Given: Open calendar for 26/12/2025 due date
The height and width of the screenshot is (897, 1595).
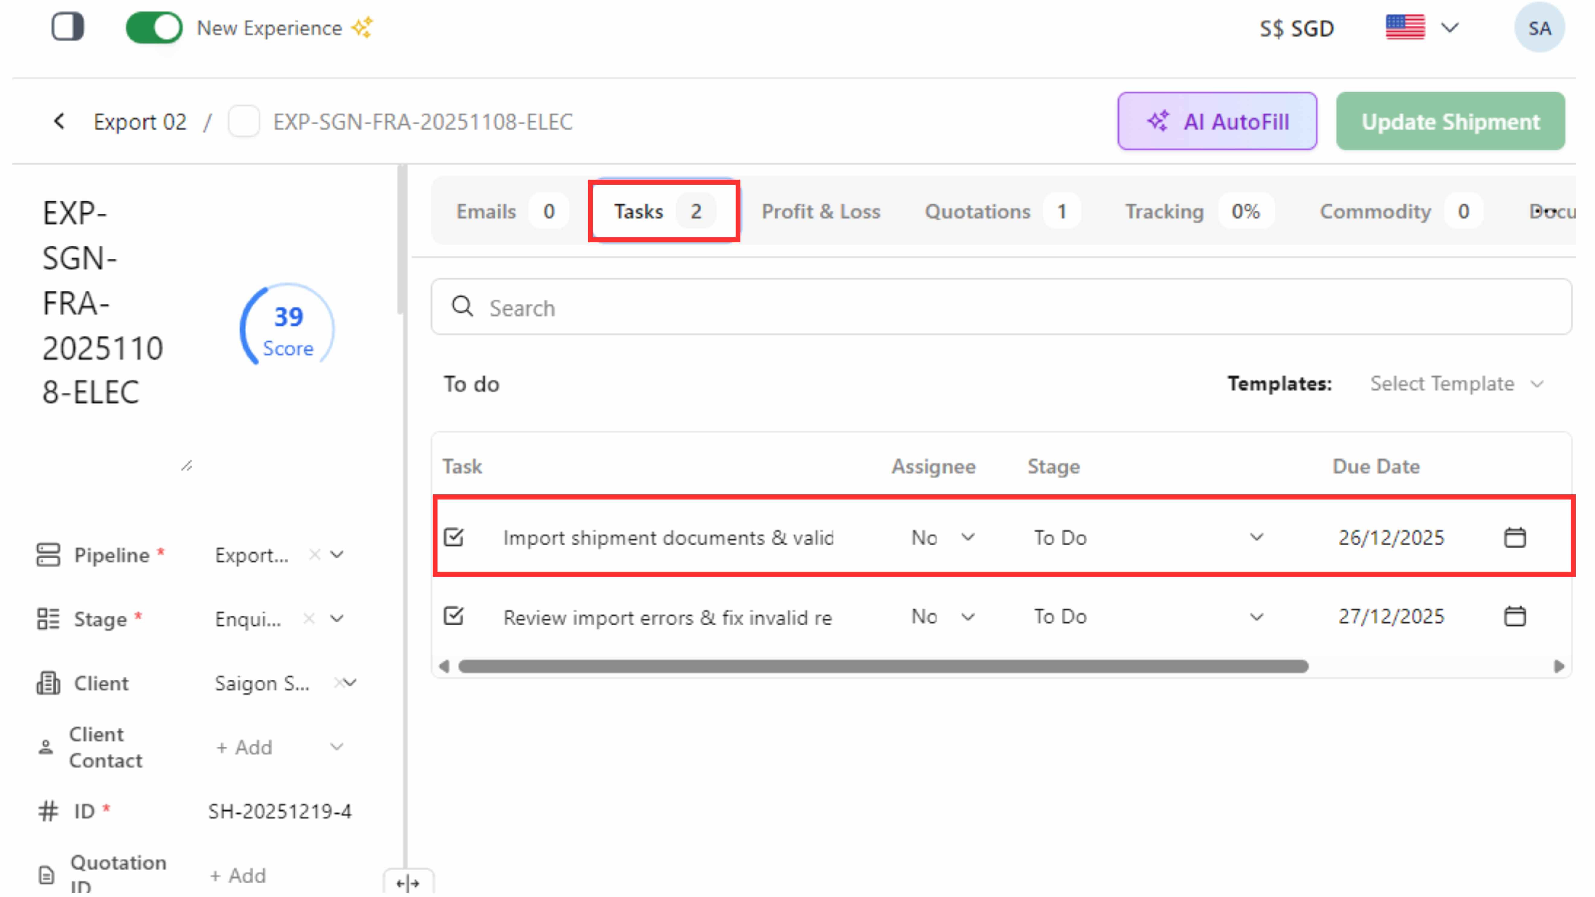Looking at the screenshot, I should [x=1515, y=537].
